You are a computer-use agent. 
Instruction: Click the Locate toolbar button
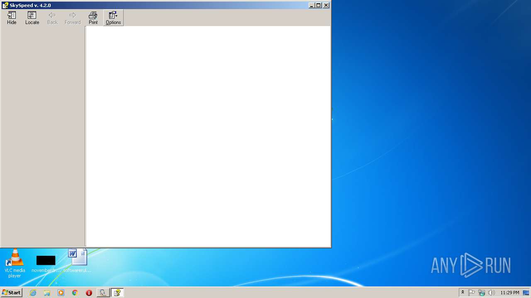(x=32, y=18)
